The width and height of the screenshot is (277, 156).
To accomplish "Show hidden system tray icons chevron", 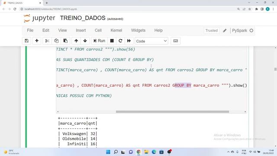I will tap(228, 152).
